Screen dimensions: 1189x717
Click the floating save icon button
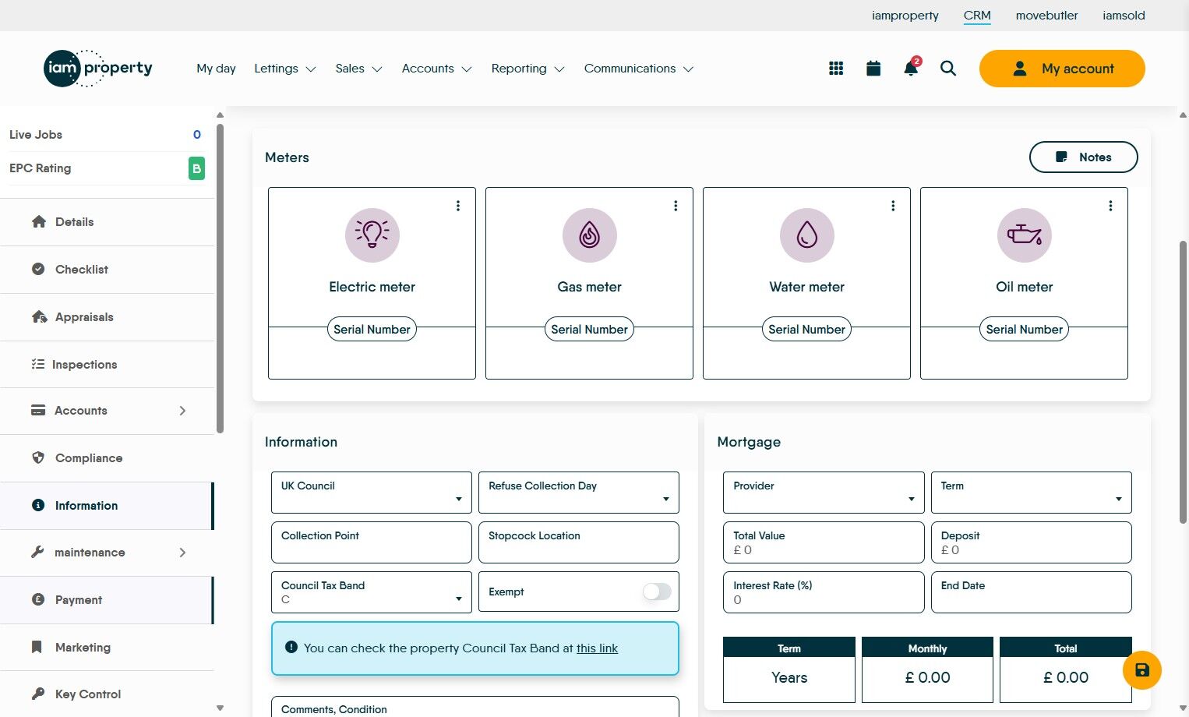[1142, 670]
